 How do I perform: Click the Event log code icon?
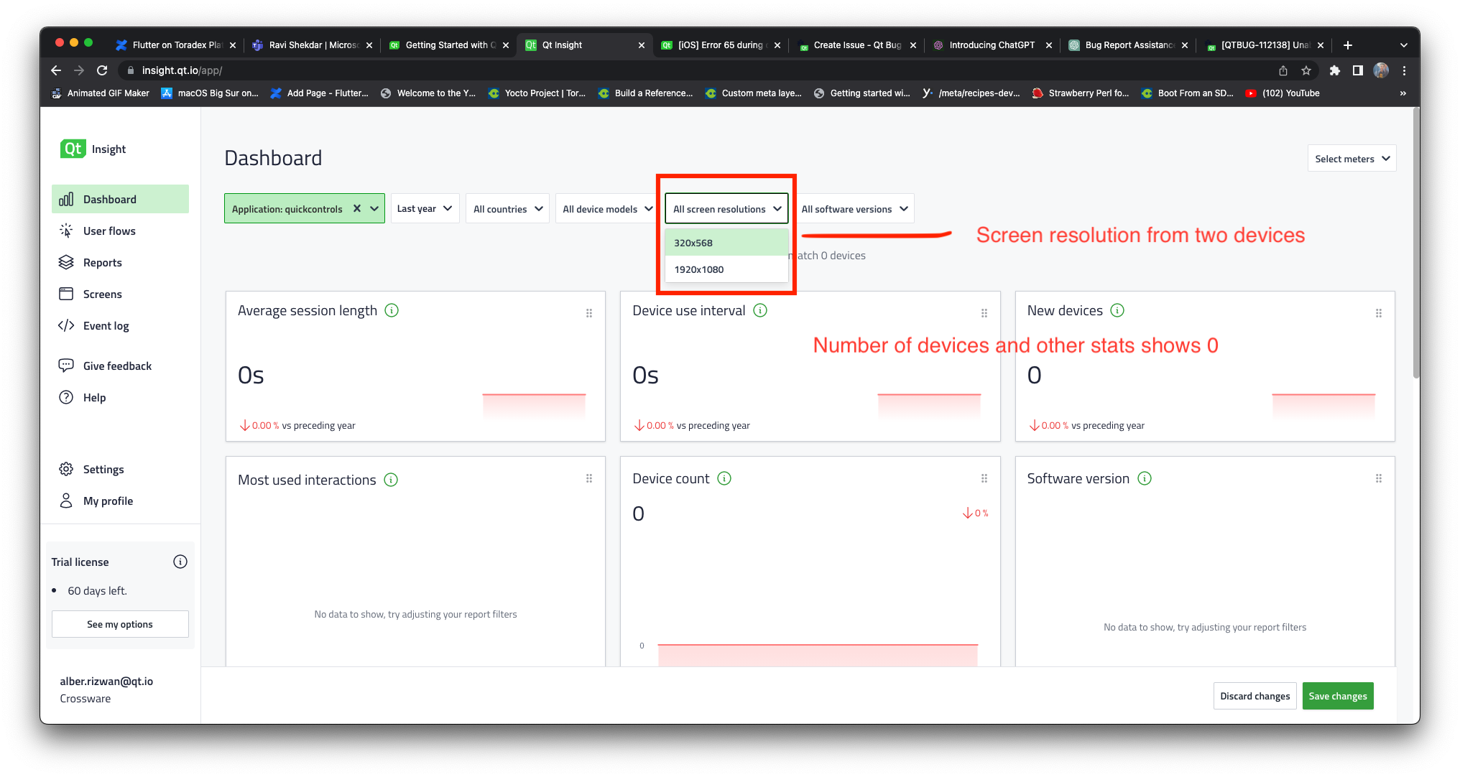(66, 325)
